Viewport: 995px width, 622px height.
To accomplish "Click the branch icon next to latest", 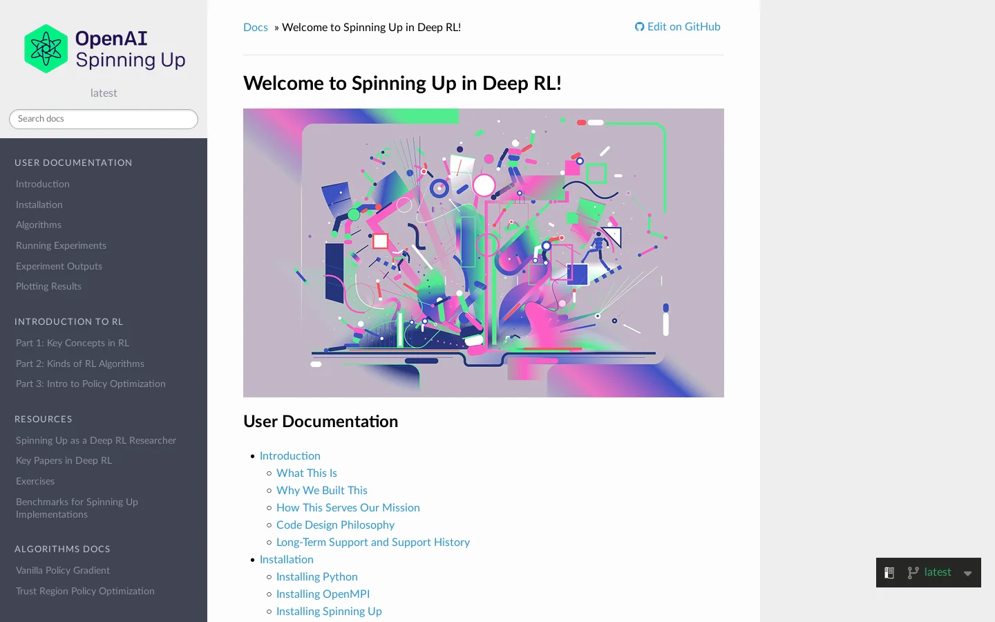I will click(x=913, y=572).
